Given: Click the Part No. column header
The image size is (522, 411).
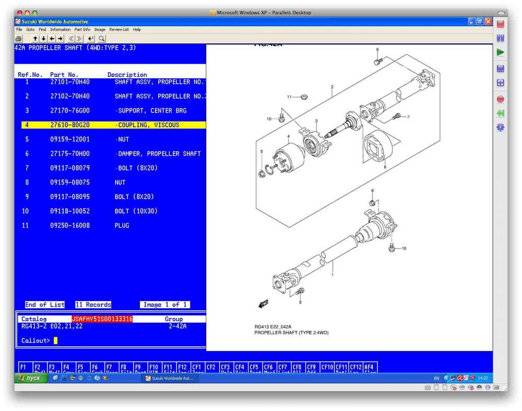Looking at the screenshot, I should (x=64, y=75).
